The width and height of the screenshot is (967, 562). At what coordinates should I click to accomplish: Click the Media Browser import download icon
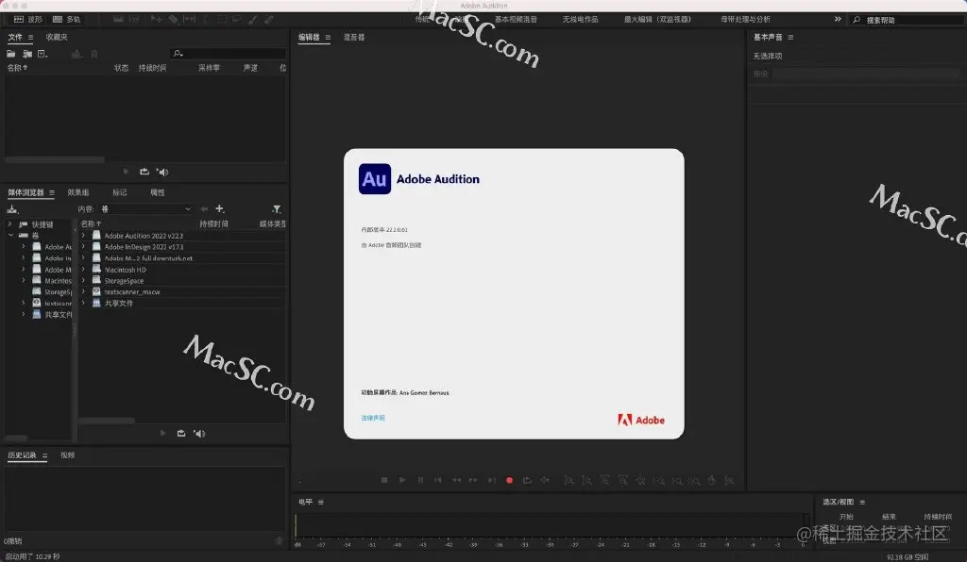click(12, 209)
